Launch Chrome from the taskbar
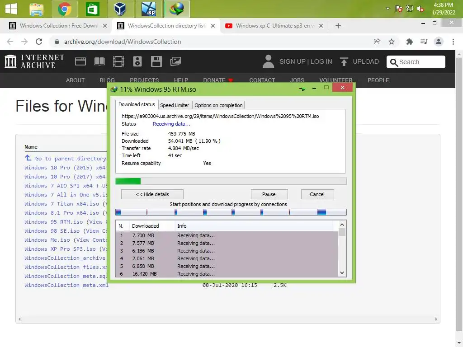The image size is (463, 347). (x=64, y=9)
